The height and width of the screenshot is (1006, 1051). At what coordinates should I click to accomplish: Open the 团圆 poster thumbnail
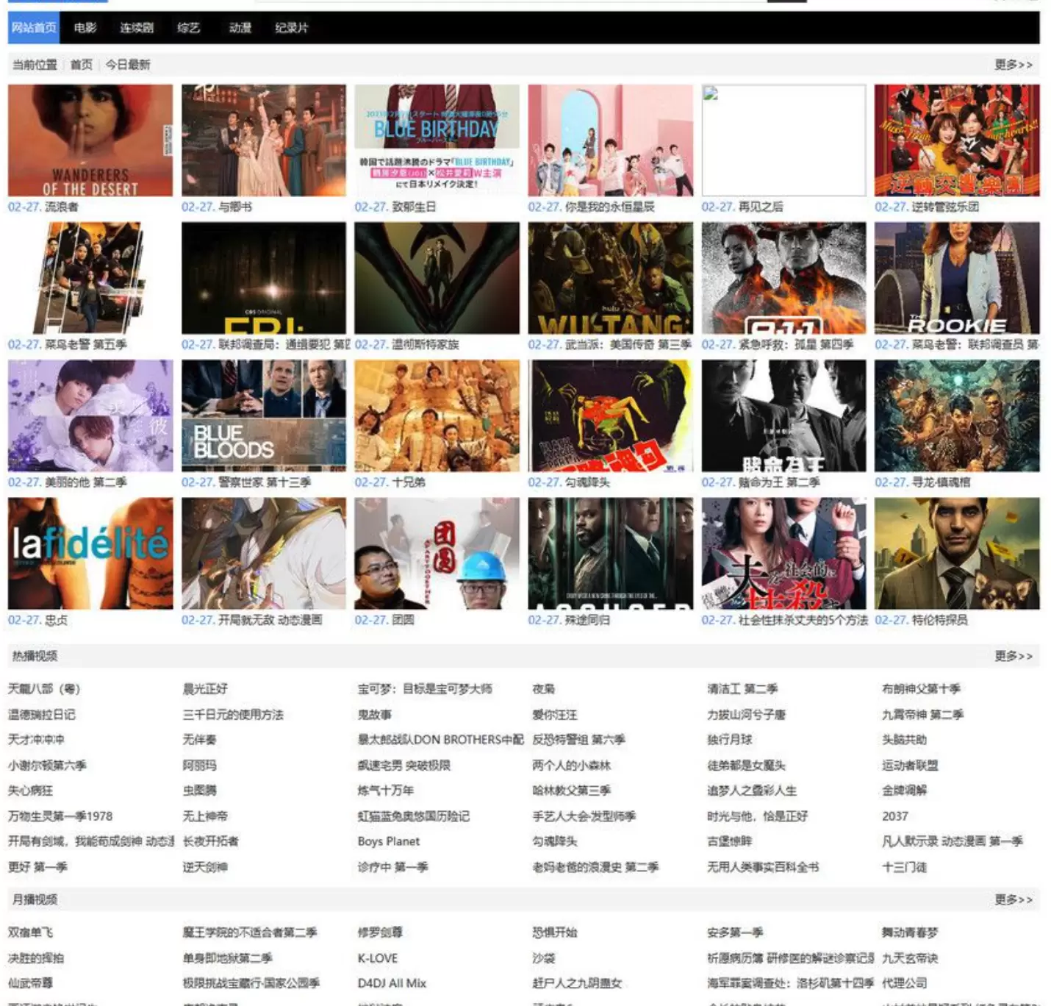click(x=437, y=554)
